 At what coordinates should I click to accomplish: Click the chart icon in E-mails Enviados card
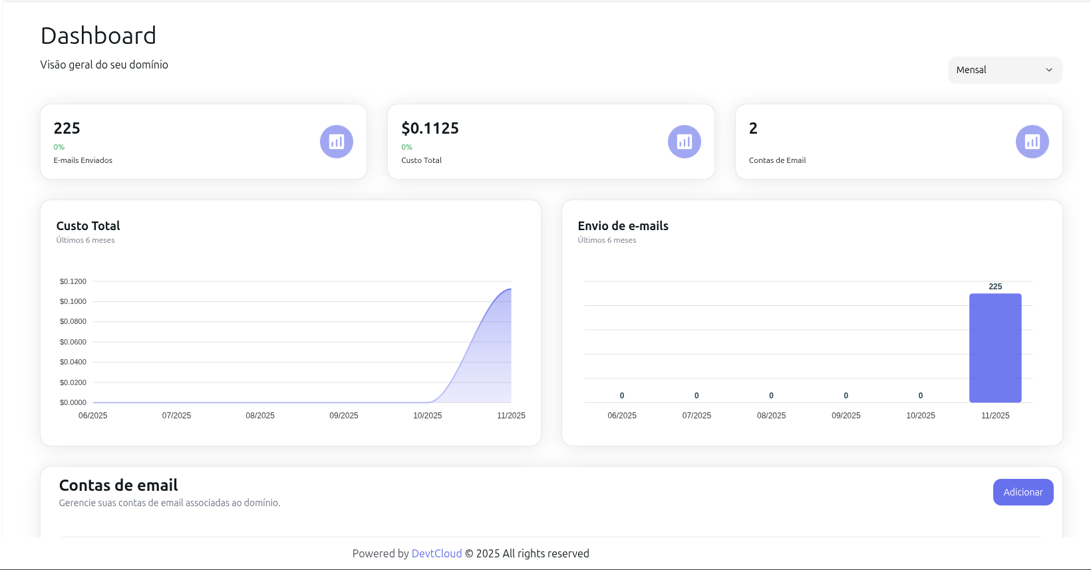337,142
